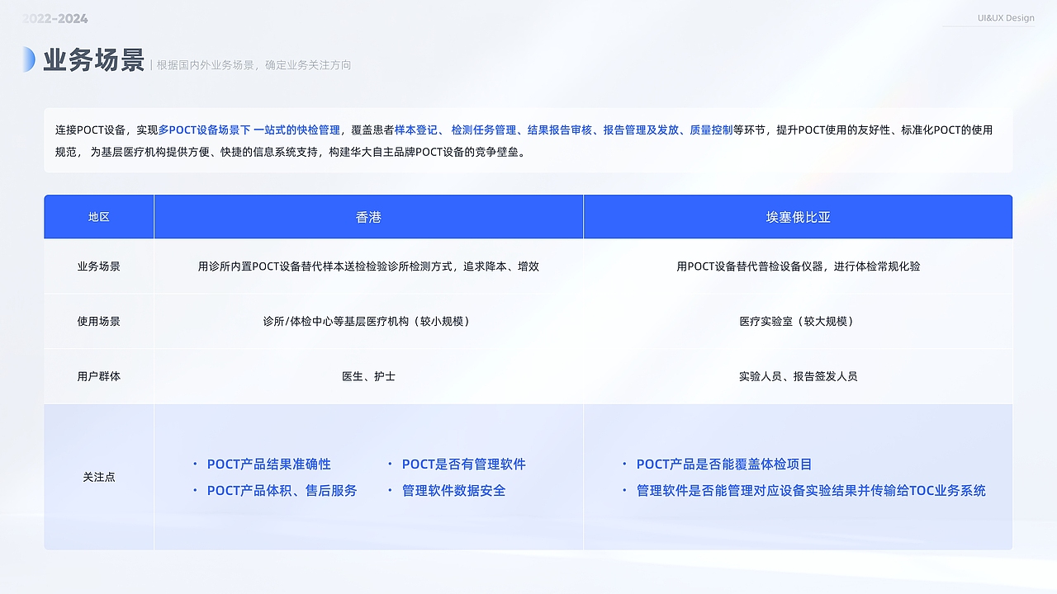Viewport: 1057px width, 594px height.
Task: Click the 医生、护士 cell under 香港
Action: click(x=367, y=376)
